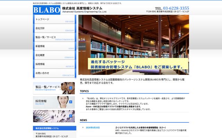The width and height of the screenshot is (222, 138).
Task: Click the bold Azure・AWS topics line
Action: pos(113,107)
